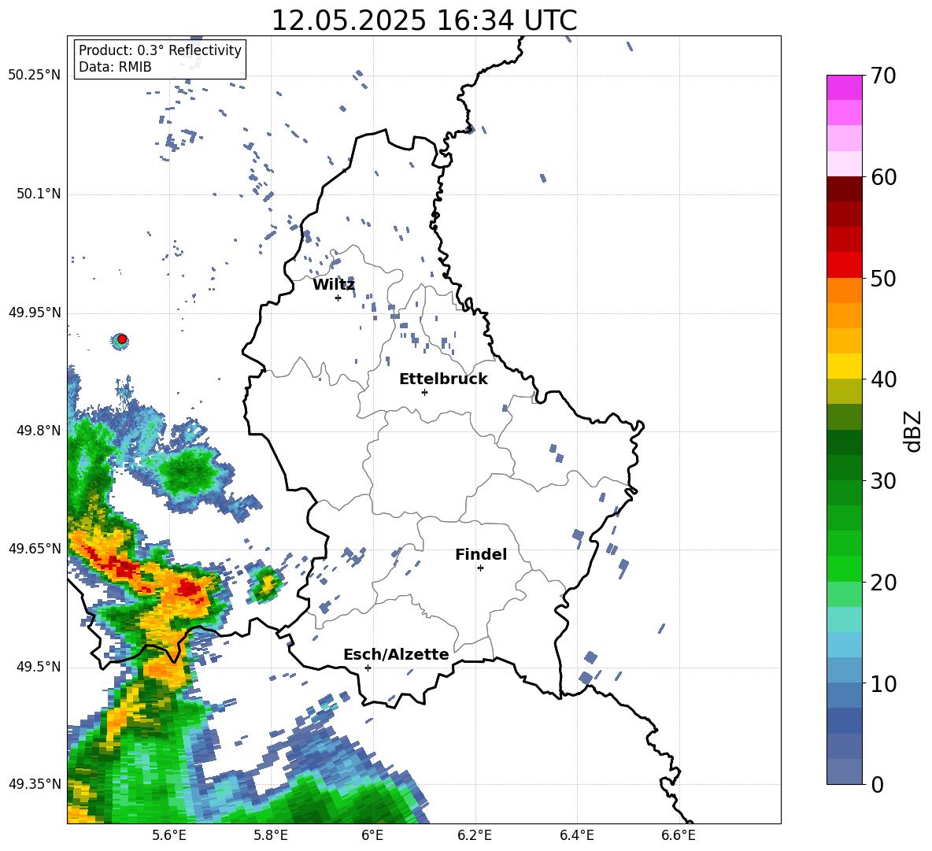The height and width of the screenshot is (851, 932).
Task: Click the 49.35°N latitude tick label
Action: point(35,784)
